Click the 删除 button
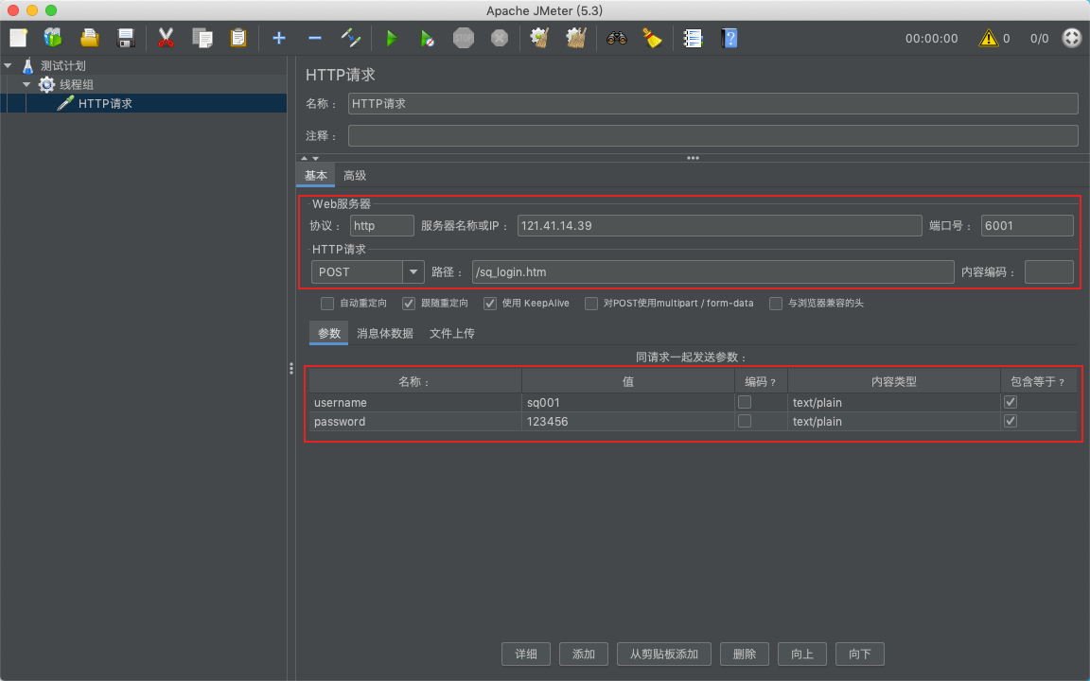This screenshot has width=1090, height=681. (x=745, y=654)
